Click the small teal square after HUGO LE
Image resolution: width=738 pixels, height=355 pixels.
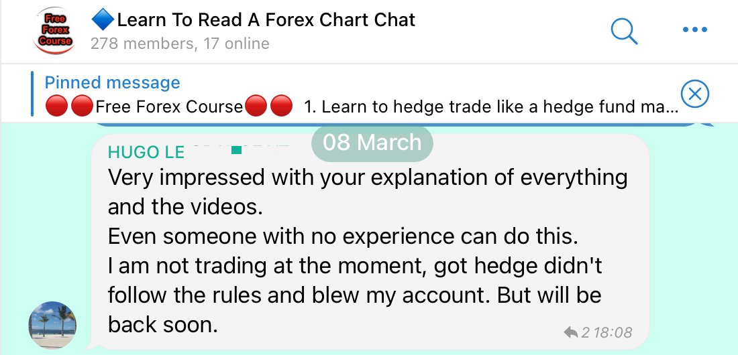tap(237, 151)
